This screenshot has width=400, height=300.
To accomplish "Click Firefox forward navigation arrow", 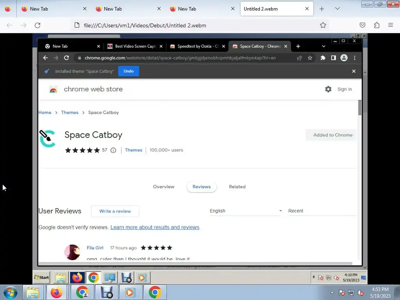I will (x=23, y=25).
